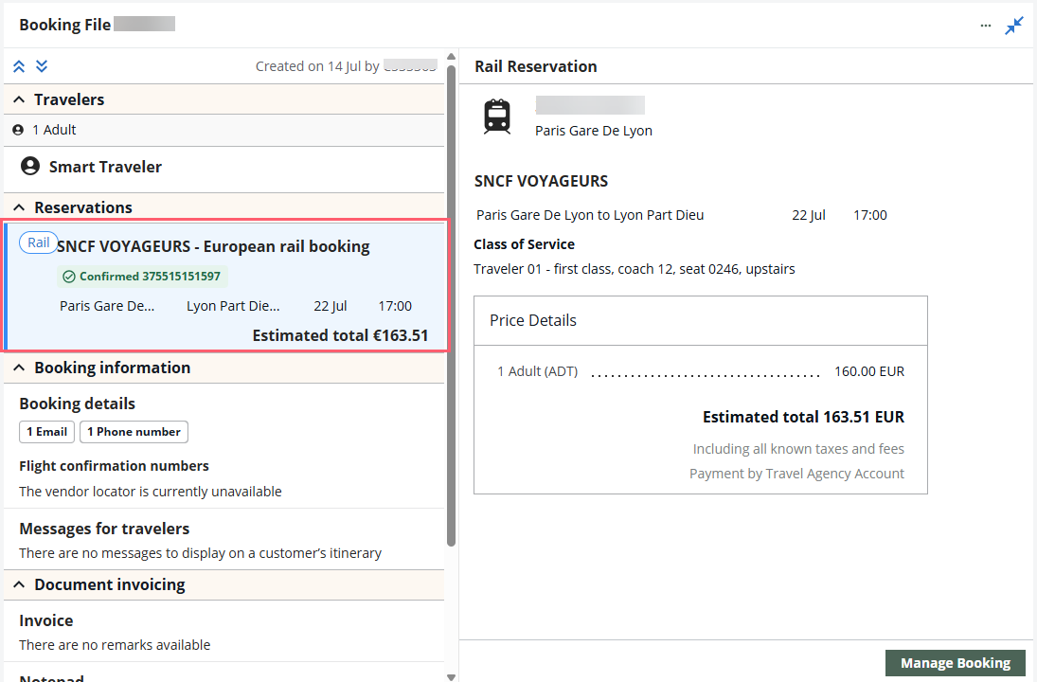Image resolution: width=1037 pixels, height=682 pixels.
Task: Click the Paris Gare De... origin in card
Action: [x=106, y=306]
